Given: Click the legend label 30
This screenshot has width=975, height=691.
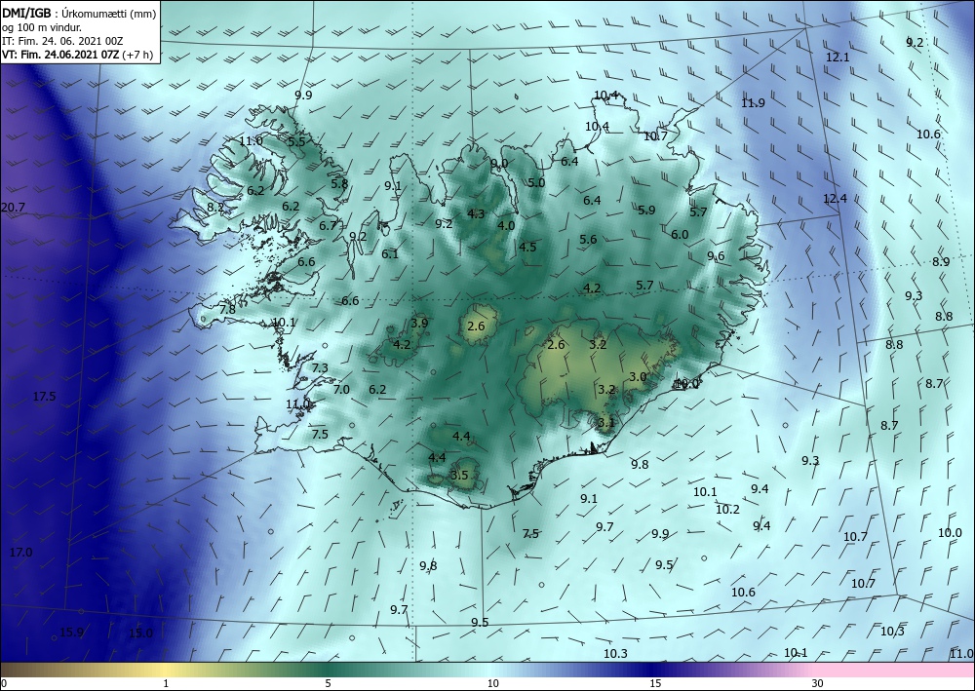Looking at the screenshot, I should click(x=818, y=684).
